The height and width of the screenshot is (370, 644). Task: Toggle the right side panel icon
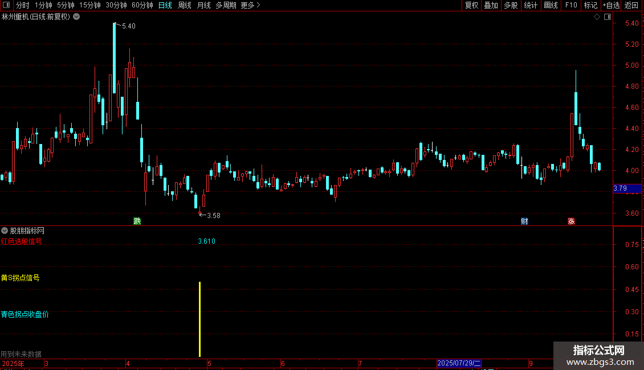(608, 17)
